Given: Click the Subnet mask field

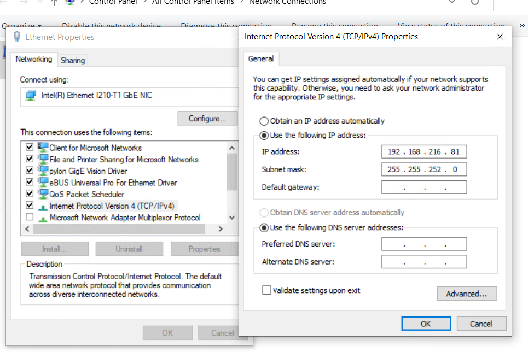Looking at the screenshot, I should click(x=424, y=169).
